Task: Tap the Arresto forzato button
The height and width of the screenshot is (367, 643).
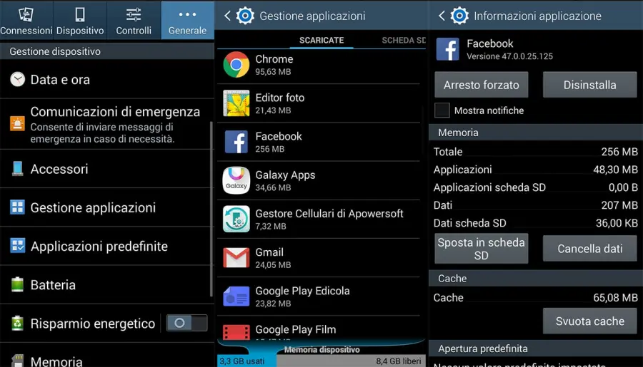Action: tap(482, 85)
